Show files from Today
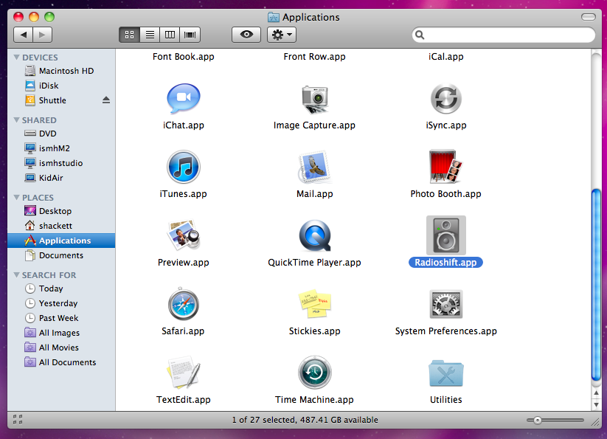607x439 pixels. [61, 288]
